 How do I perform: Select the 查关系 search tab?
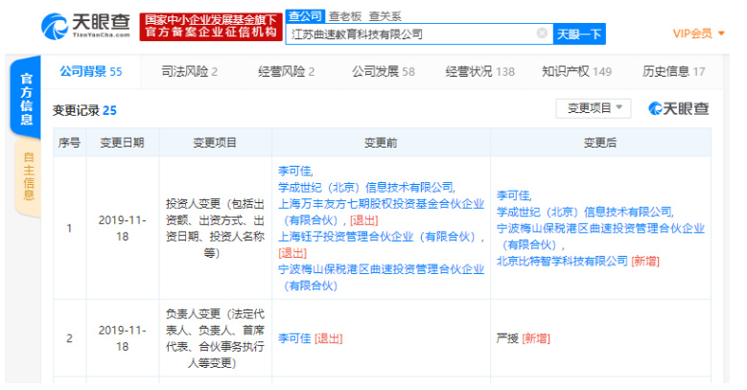[385, 16]
